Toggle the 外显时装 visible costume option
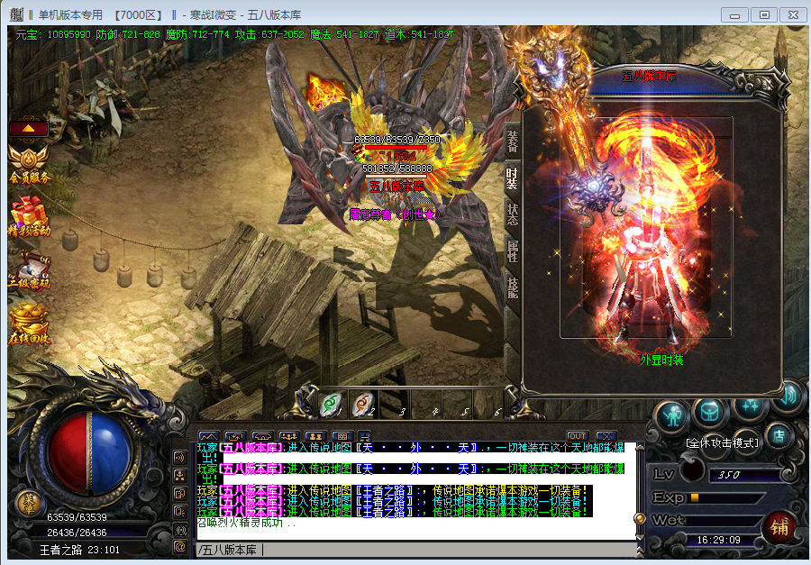811x565 pixels. click(x=661, y=360)
